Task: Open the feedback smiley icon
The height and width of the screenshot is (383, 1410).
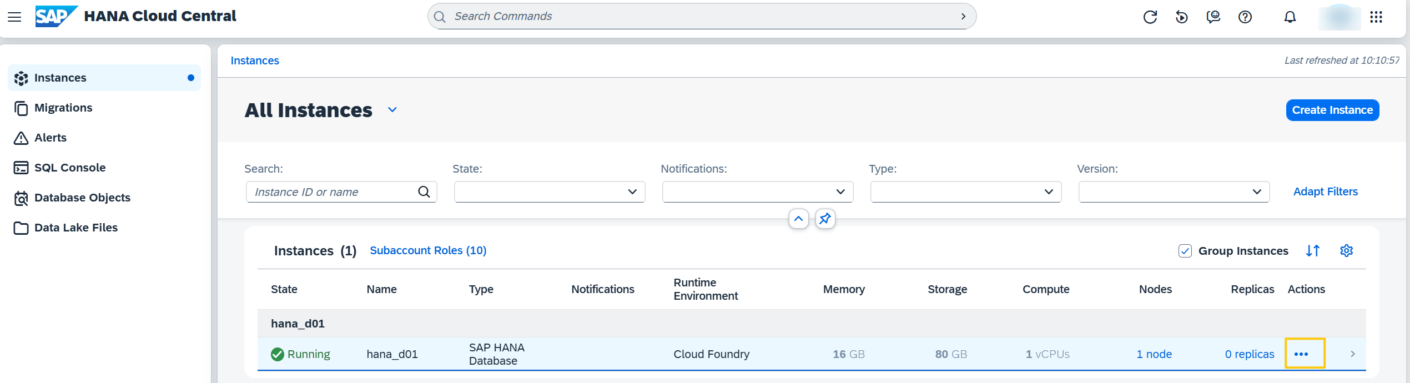Action: pyautogui.click(x=1213, y=17)
